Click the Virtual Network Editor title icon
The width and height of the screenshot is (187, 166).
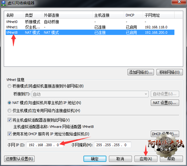click(x=3, y=3)
